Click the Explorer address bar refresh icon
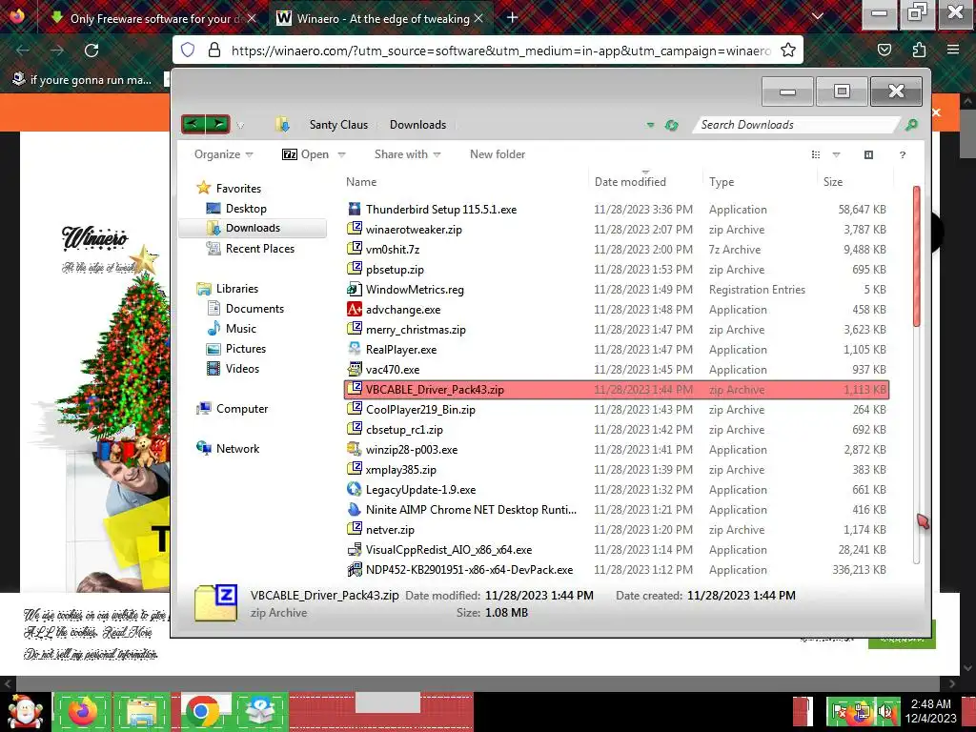The image size is (976, 732). tap(671, 125)
